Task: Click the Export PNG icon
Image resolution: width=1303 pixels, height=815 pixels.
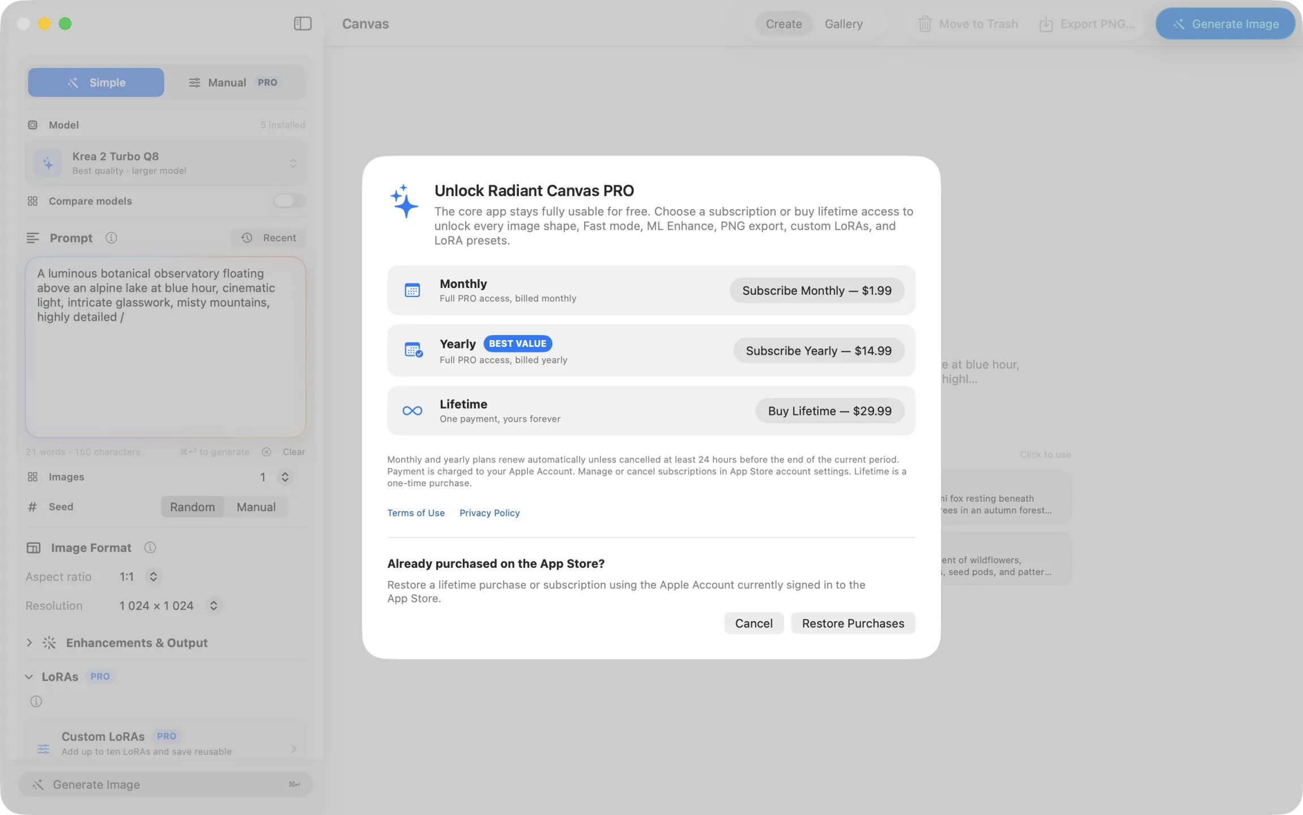Action: (1046, 24)
